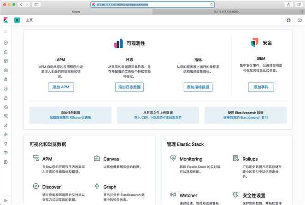Viewport: 305px width, 205px height.
Task: Open Dev Tools wrench icon in sidebar
Action: pos(6,144)
